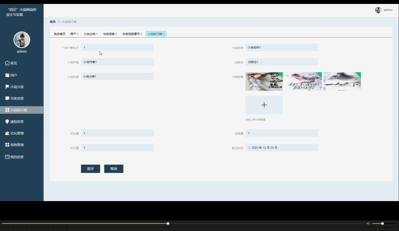Switch to the 系统首页 tab
The height and width of the screenshot is (231, 399).
(59, 34)
